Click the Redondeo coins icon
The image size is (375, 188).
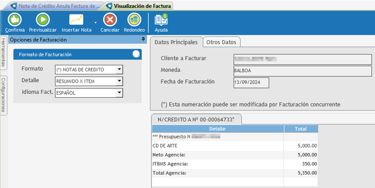(134, 20)
